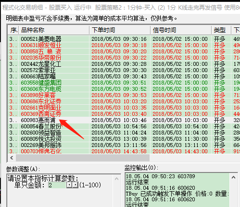Select row 600369西南证券
The width and height of the screenshot is (240, 207).
pyautogui.click(x=124, y=114)
